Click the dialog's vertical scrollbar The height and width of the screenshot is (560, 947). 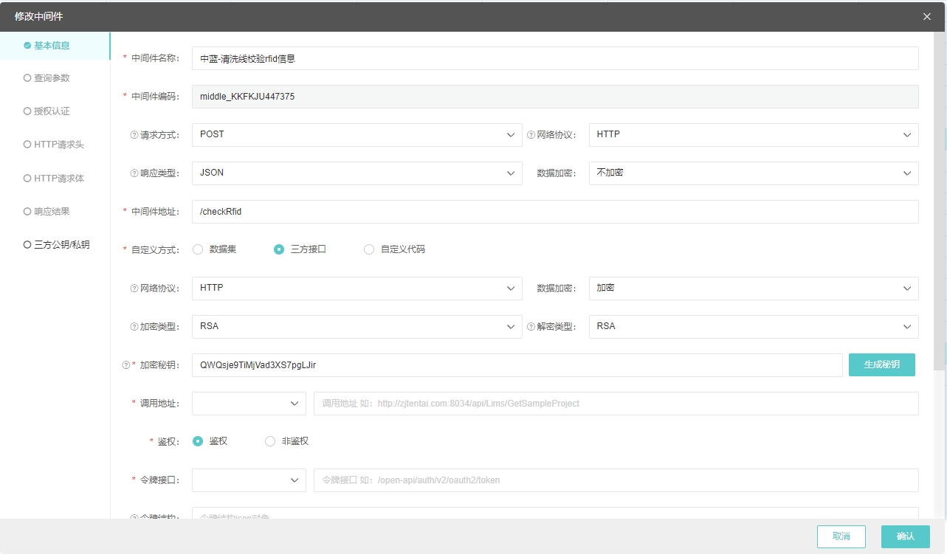tap(939, 201)
